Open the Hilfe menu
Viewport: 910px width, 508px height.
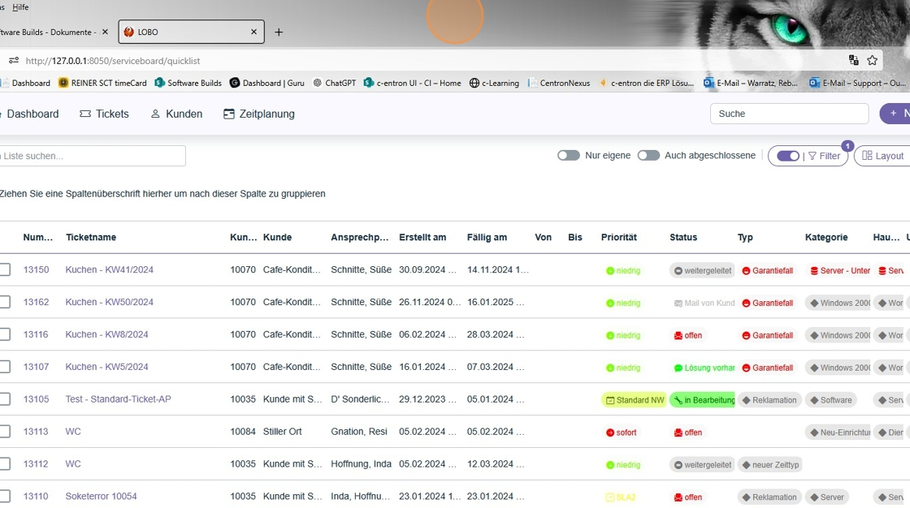point(20,7)
